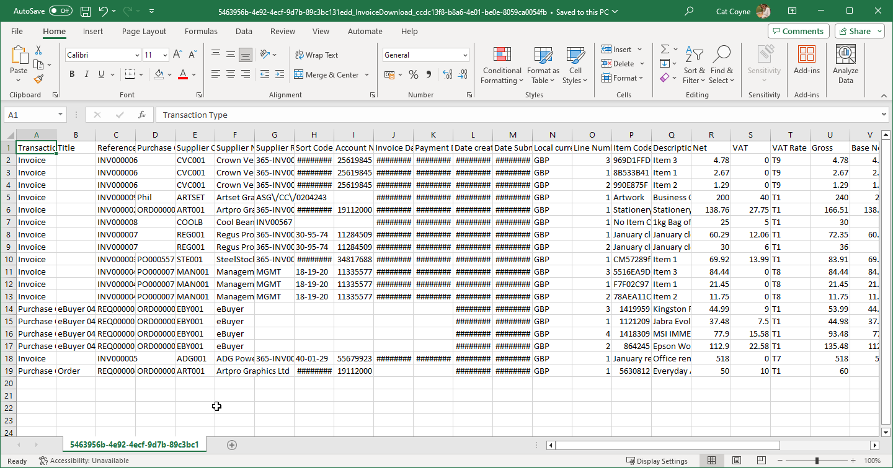Expand the Name Box dropdown arrow
The height and width of the screenshot is (468, 893).
pos(60,115)
